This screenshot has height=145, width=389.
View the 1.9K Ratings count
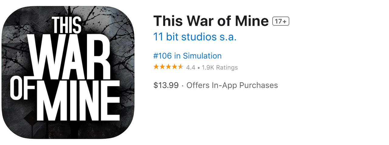click(220, 67)
